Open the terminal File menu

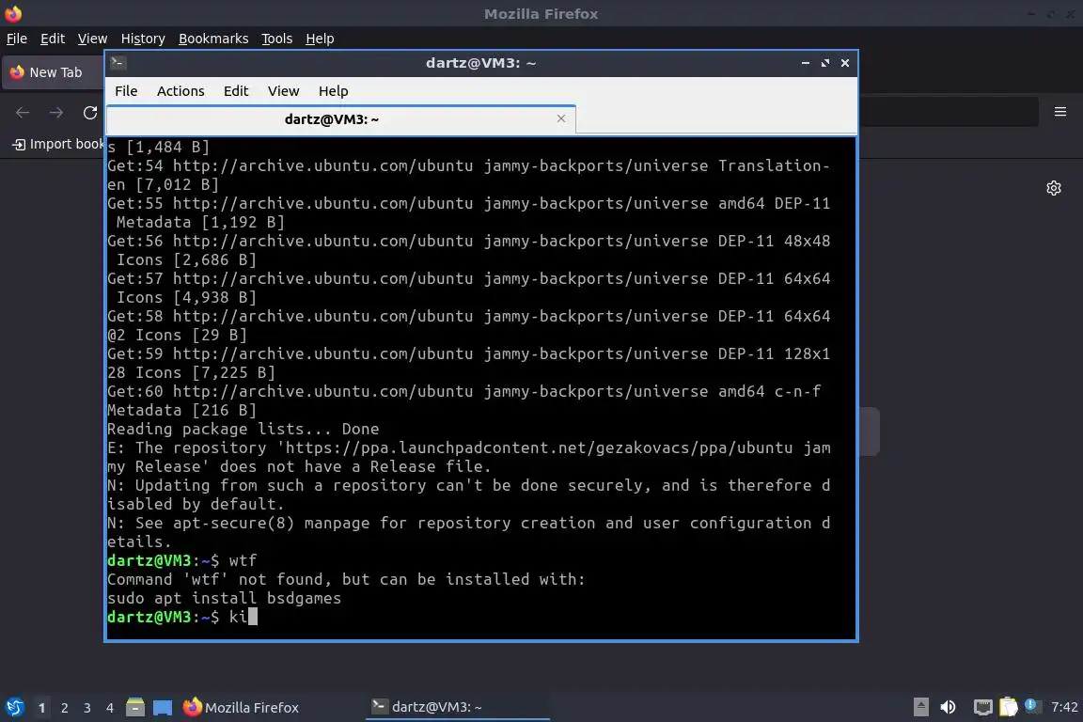(126, 91)
